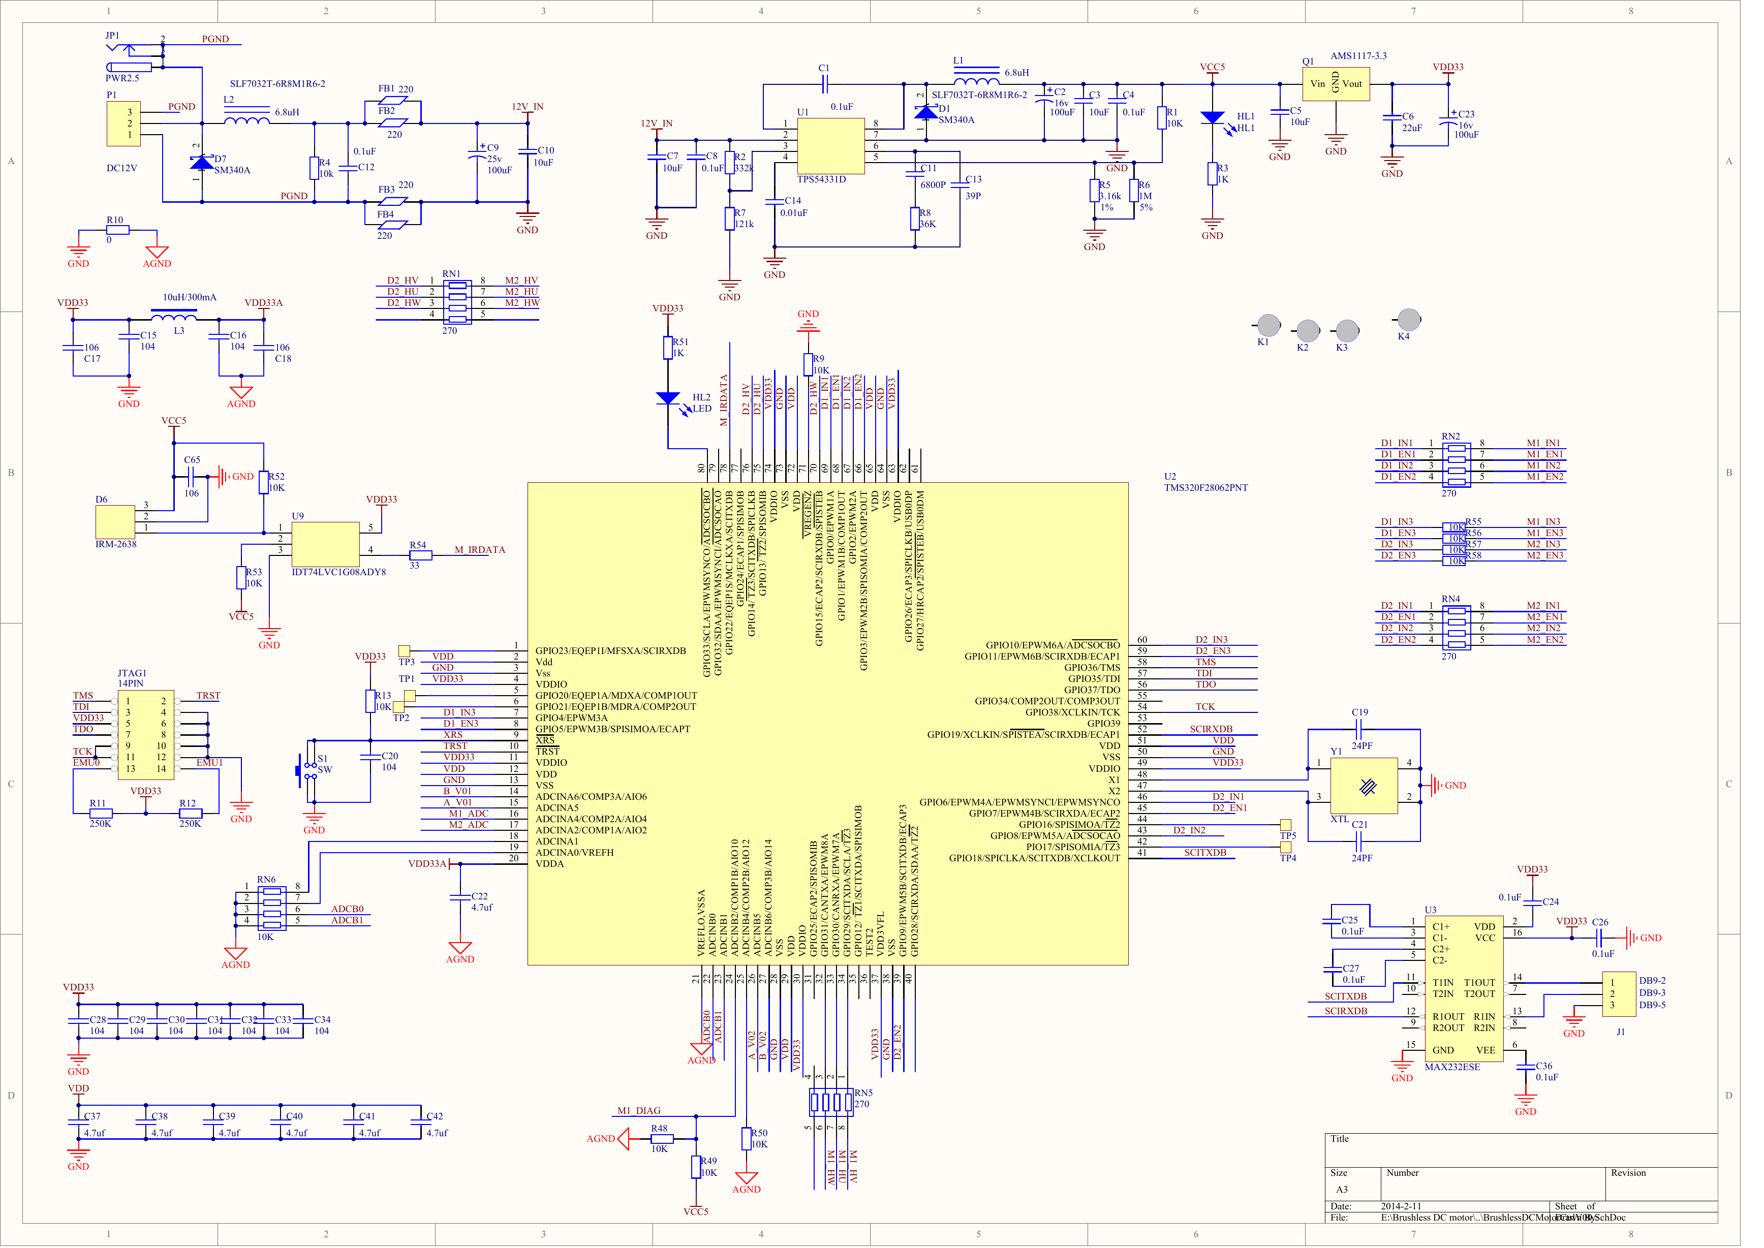Select the 'IDT74LVC1G08ADY8' label text
Viewport: 1764px width, 1248px height.
coord(339,573)
